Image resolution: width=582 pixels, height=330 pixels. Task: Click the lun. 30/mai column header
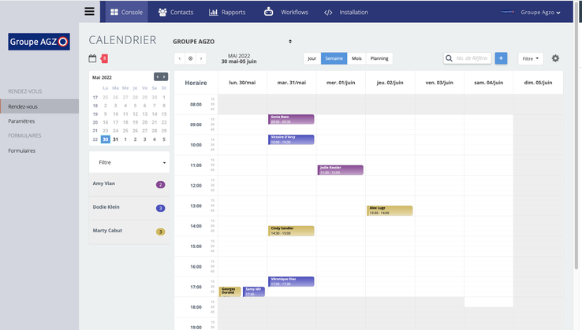[242, 83]
